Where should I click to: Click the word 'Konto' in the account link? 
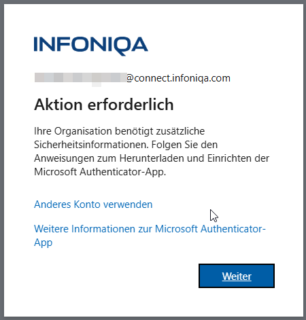[87, 205]
